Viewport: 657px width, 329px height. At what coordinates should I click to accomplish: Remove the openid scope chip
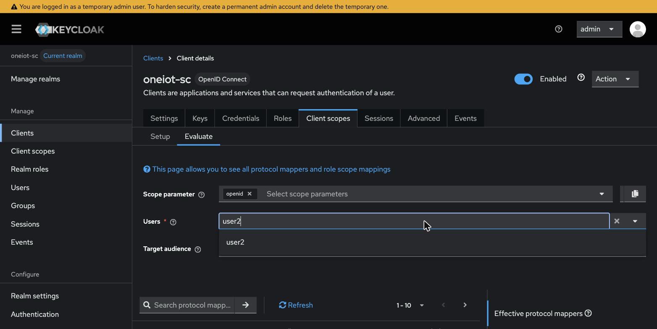(250, 194)
